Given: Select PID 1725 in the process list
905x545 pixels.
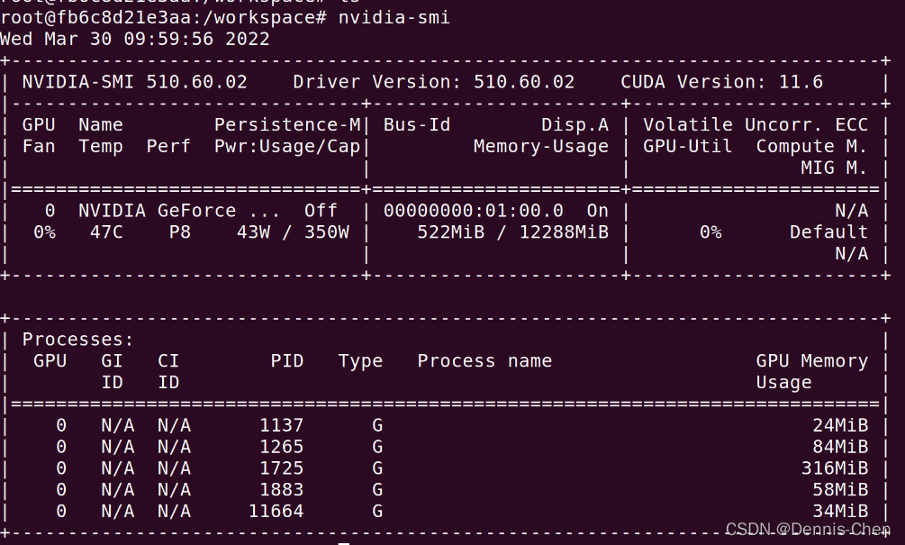Looking at the screenshot, I should coord(281,468).
